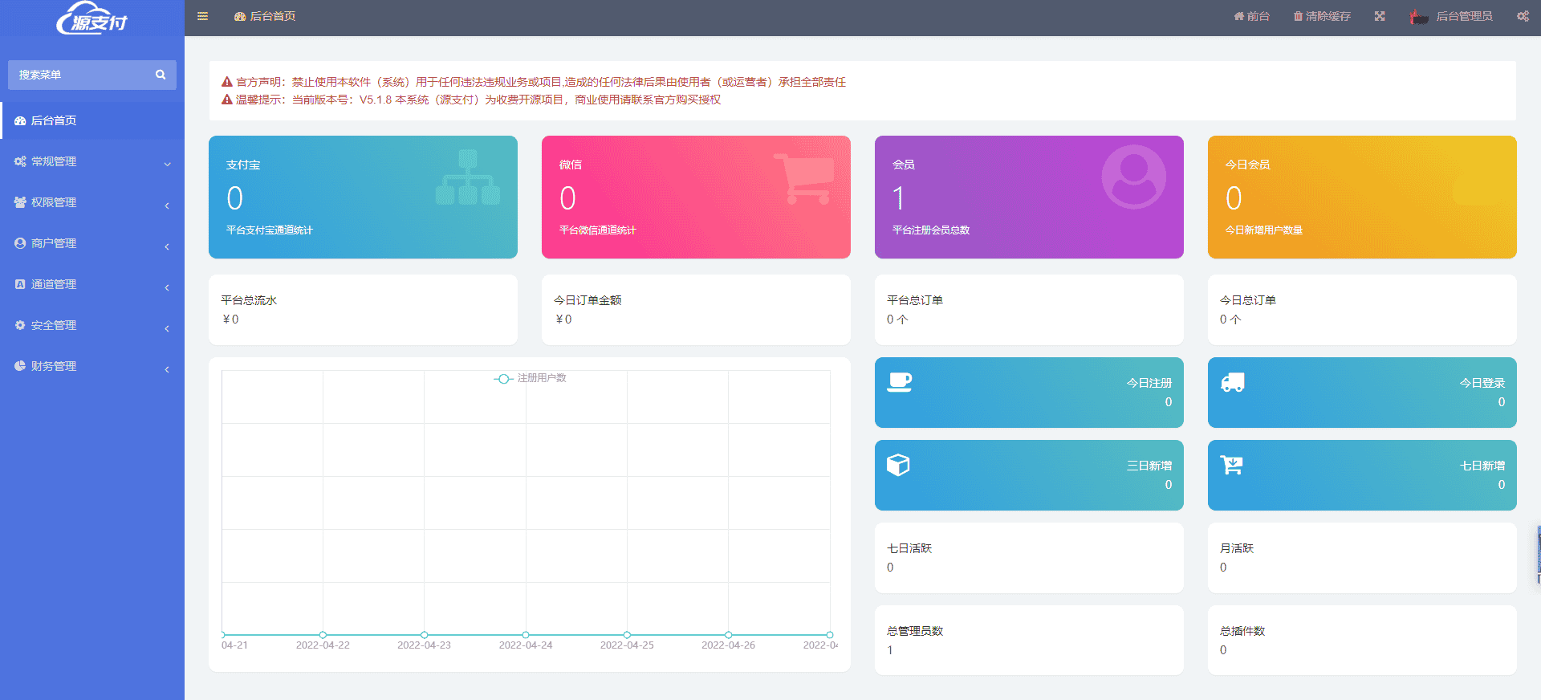Click the 今日订单金额 label
1541x700 pixels.
[x=588, y=300]
